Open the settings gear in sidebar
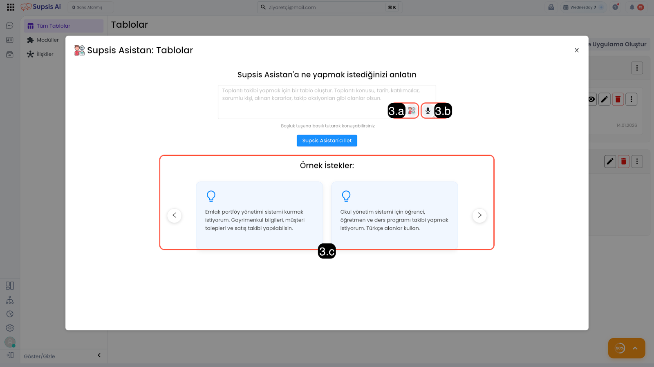The image size is (654, 367). [x=10, y=328]
